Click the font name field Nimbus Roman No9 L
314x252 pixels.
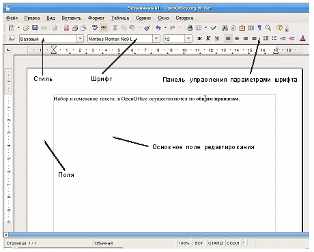[x=120, y=39]
